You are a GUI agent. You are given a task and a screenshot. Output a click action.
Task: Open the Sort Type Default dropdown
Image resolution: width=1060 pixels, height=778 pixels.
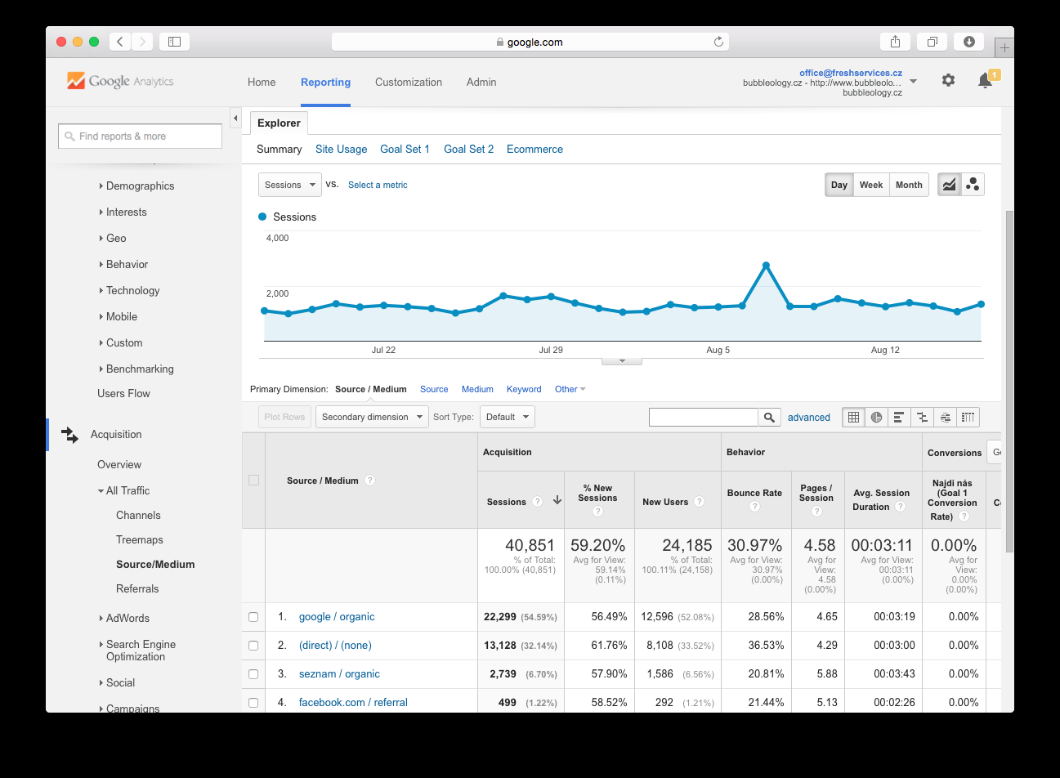507,417
